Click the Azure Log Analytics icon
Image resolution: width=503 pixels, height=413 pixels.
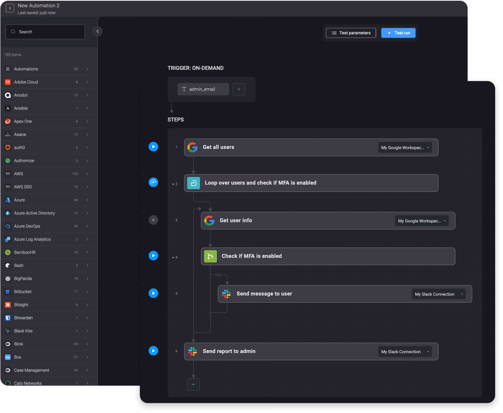tap(8, 239)
